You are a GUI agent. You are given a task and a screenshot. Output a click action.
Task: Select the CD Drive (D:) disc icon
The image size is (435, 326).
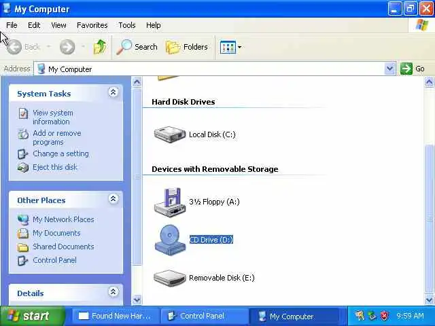[169, 240]
